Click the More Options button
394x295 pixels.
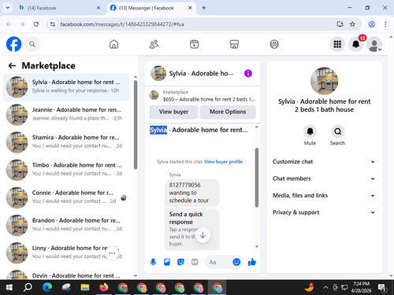coord(228,112)
